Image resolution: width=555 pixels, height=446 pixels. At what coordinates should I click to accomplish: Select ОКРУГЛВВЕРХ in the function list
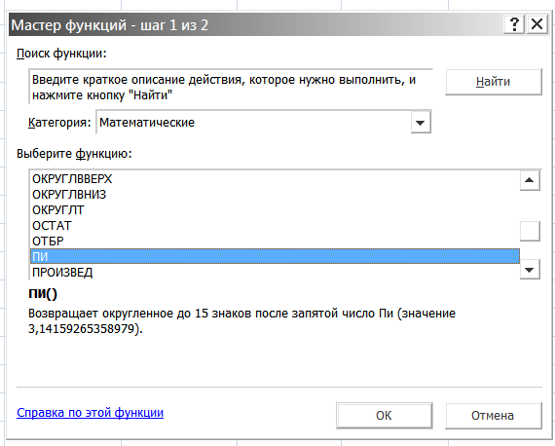[x=275, y=179]
